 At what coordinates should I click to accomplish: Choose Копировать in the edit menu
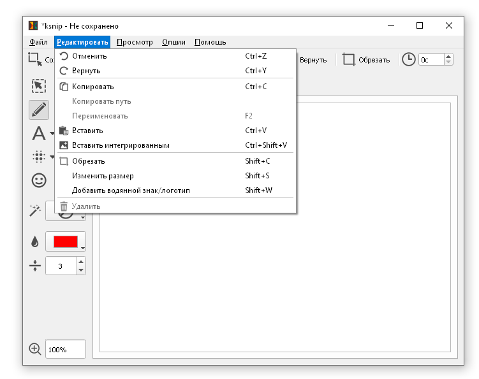pos(175,87)
